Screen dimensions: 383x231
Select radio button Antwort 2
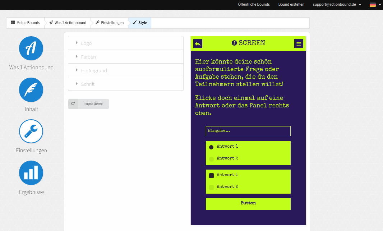coord(211,159)
